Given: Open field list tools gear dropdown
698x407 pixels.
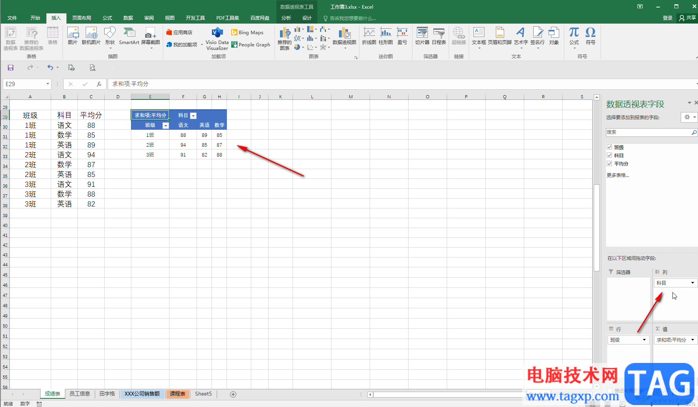Looking at the screenshot, I should click(689, 117).
